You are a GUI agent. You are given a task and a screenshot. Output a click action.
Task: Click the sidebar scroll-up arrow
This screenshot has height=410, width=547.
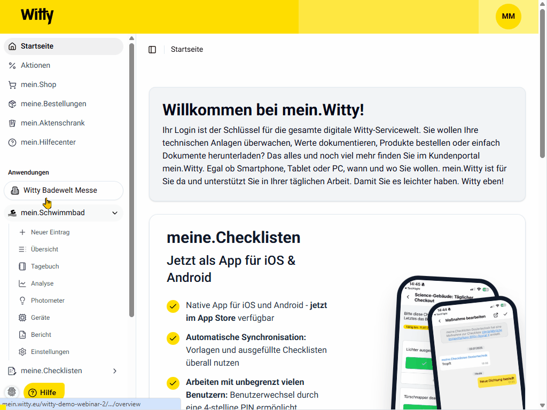131,38
